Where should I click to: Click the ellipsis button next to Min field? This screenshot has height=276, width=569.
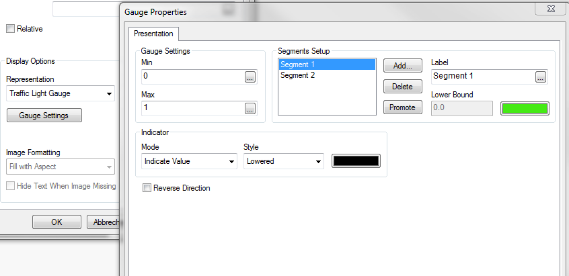[x=250, y=77]
